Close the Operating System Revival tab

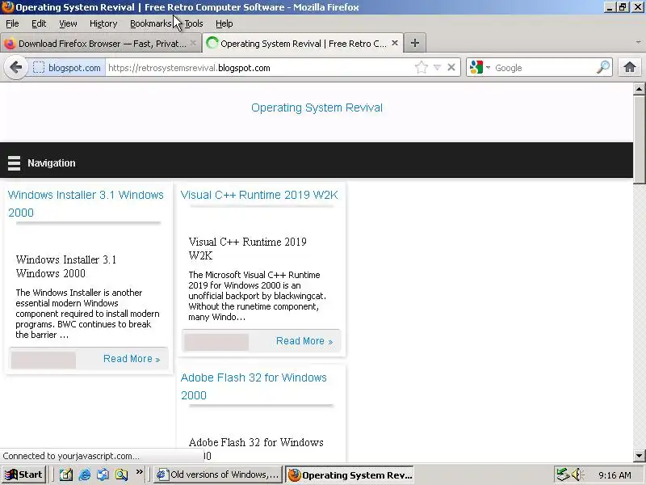(395, 43)
